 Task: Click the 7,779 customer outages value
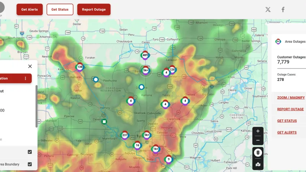[x=283, y=62]
